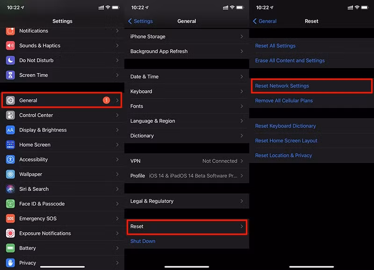
Task: Tap the Privacy hand icon
Action: click(x=10, y=263)
